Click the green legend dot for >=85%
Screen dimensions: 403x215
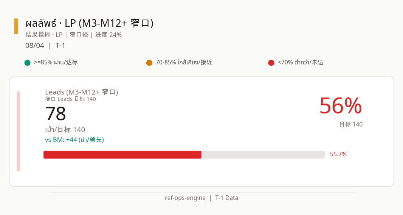pos(28,63)
